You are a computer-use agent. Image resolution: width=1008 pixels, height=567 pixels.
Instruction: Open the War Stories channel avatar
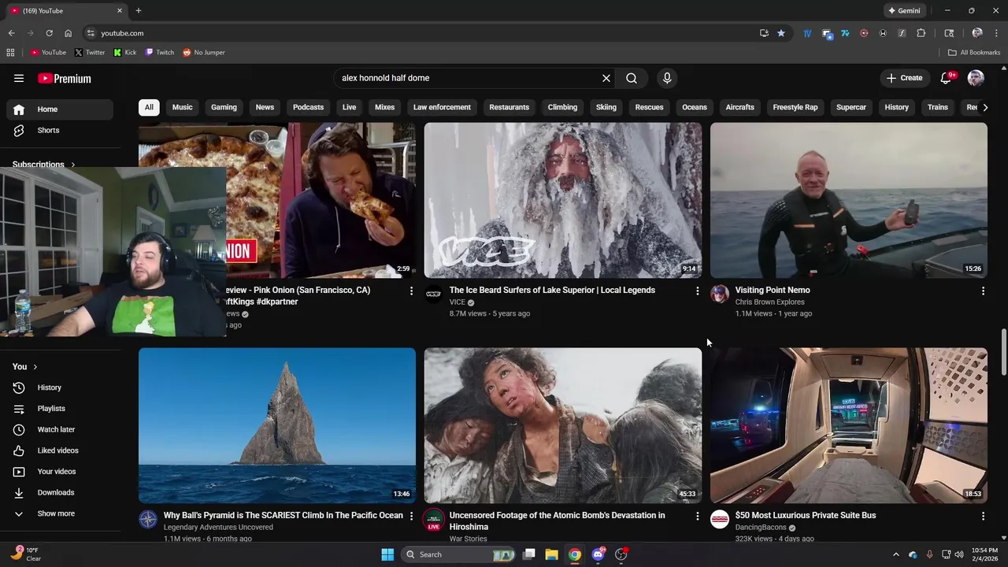434,520
